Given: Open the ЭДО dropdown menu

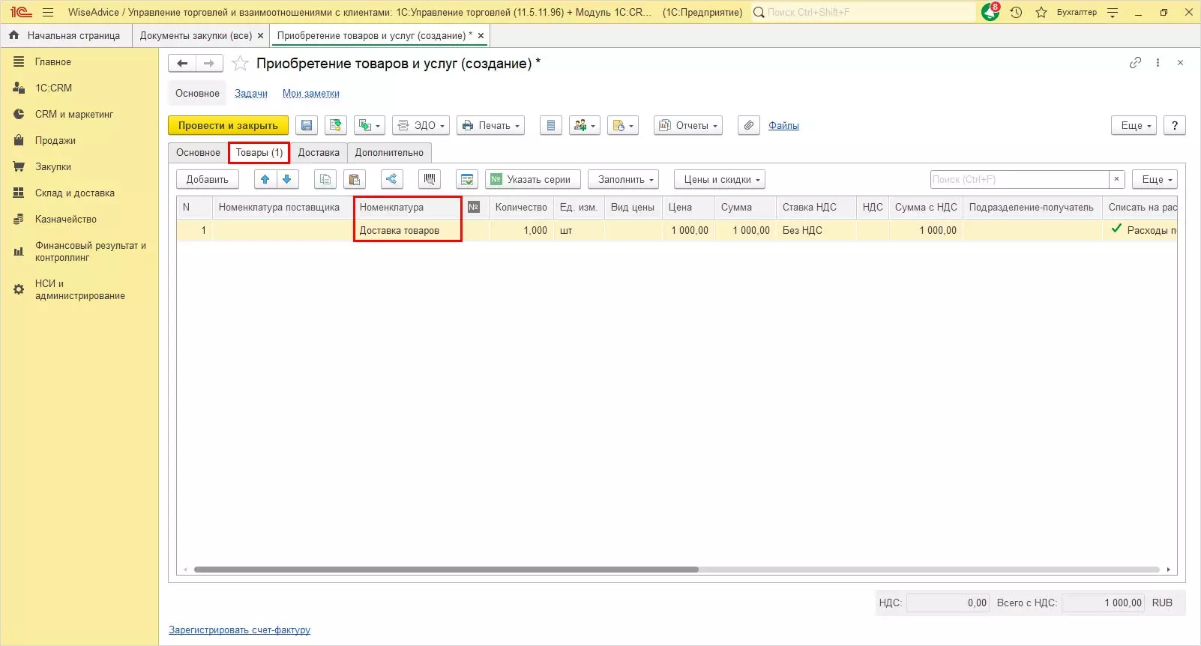Looking at the screenshot, I should pos(421,126).
